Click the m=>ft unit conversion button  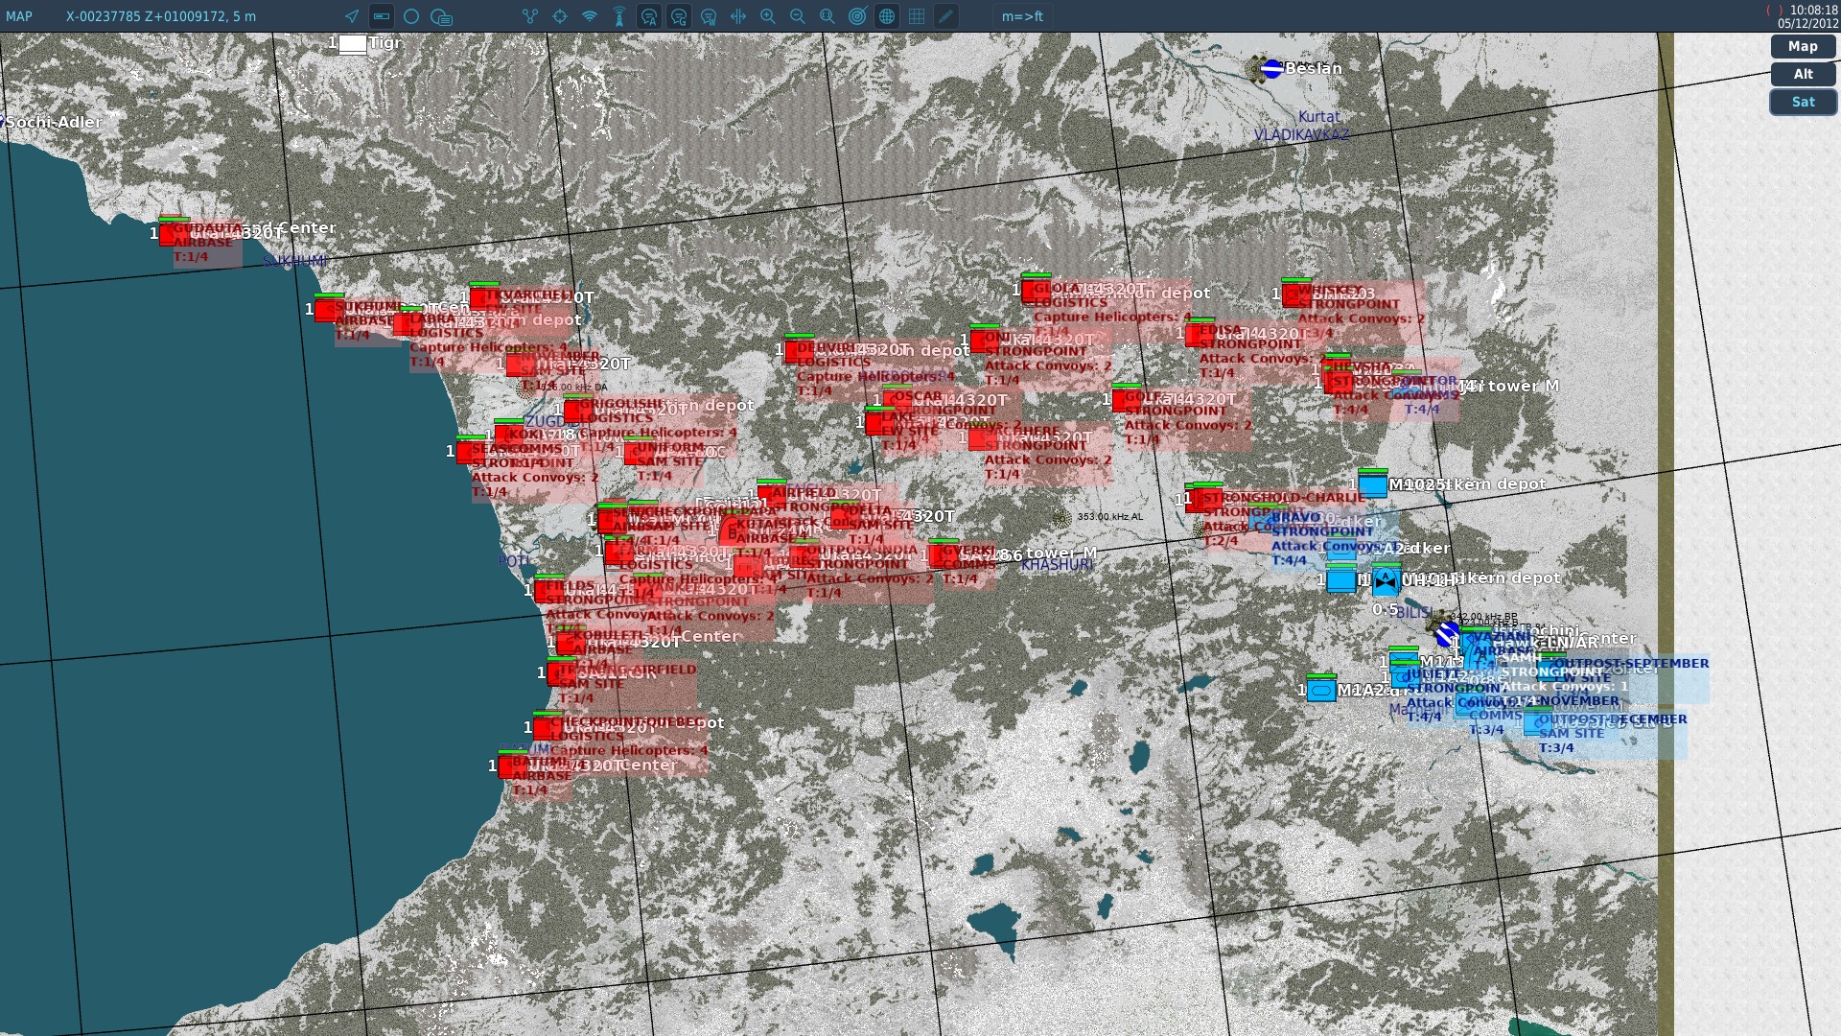pyautogui.click(x=1022, y=16)
